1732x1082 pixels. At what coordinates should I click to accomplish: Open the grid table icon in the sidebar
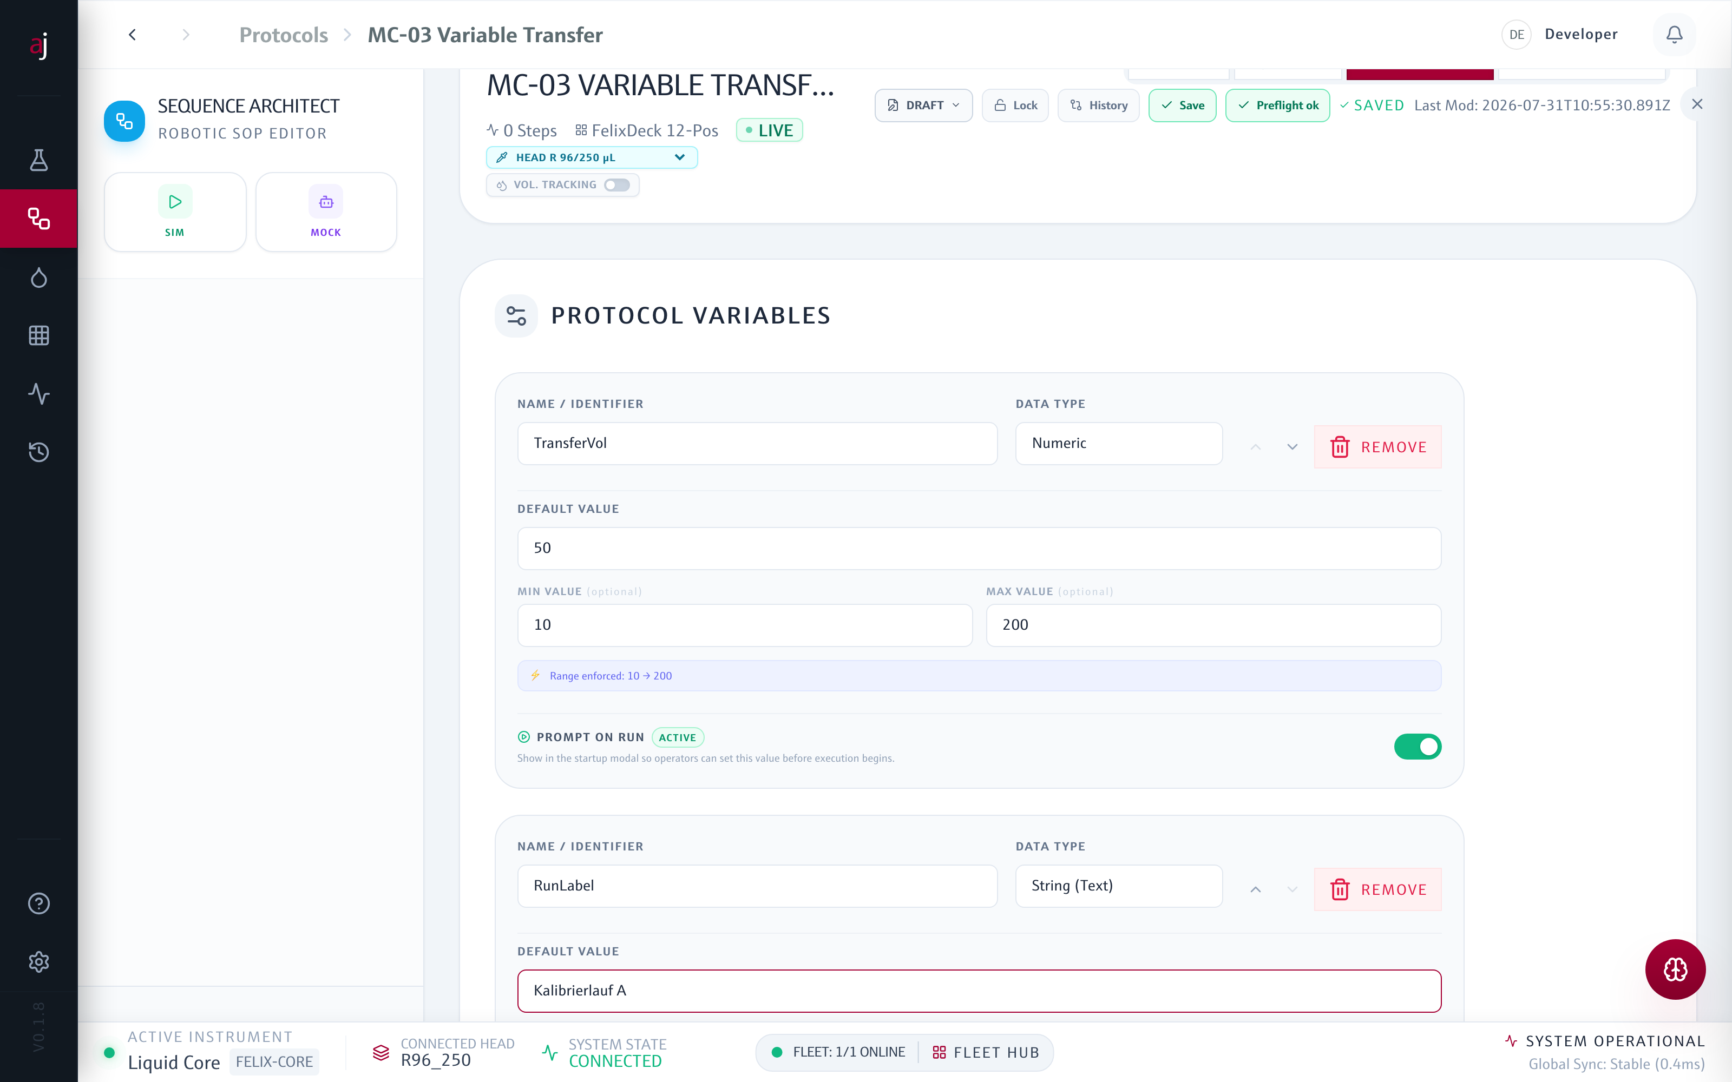(x=38, y=335)
